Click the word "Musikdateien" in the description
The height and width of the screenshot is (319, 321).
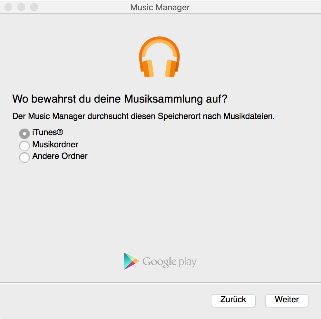point(248,116)
